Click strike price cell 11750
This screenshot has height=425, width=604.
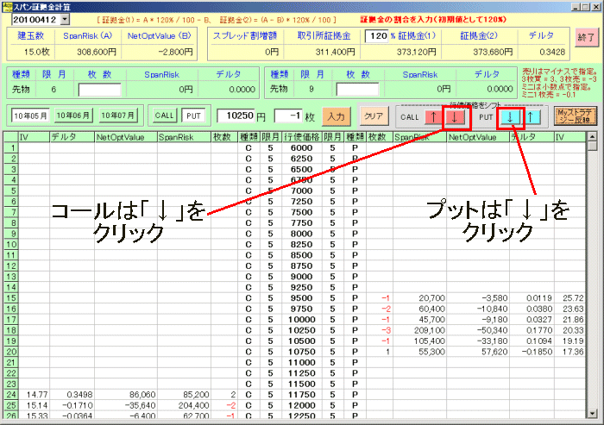tap(302, 395)
